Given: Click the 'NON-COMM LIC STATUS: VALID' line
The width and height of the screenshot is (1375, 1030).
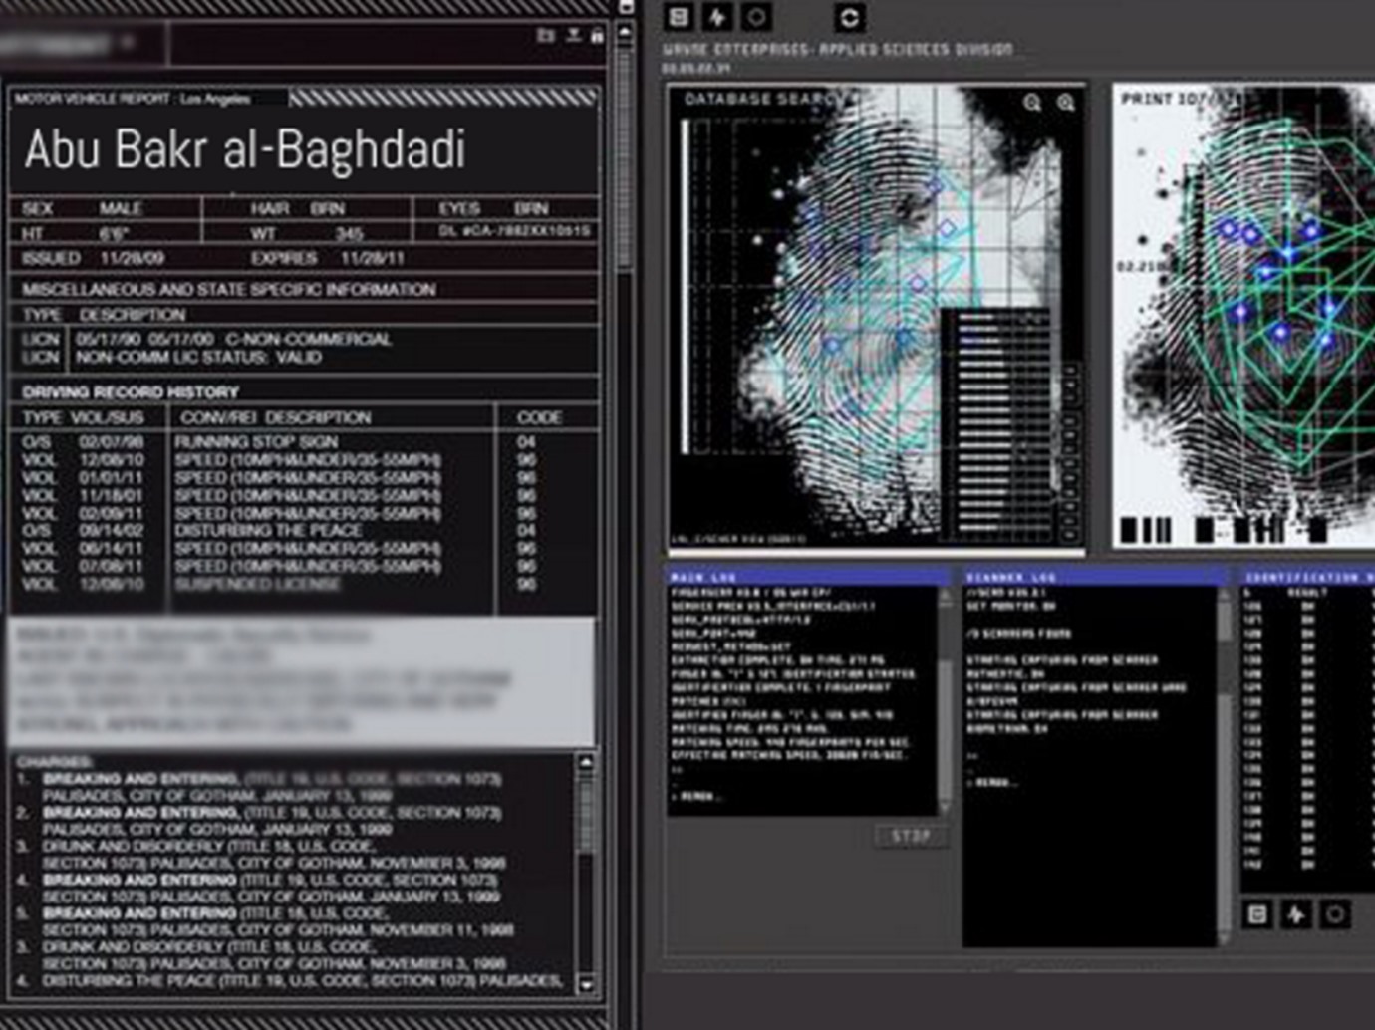Looking at the screenshot, I should [198, 357].
